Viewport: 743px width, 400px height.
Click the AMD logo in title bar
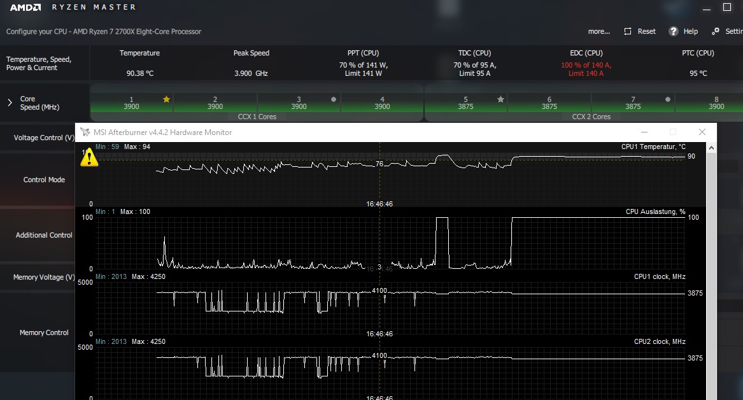pos(25,7)
